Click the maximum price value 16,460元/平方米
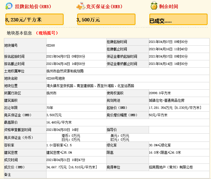The height and width of the screenshot is (179, 211). [59, 122]
